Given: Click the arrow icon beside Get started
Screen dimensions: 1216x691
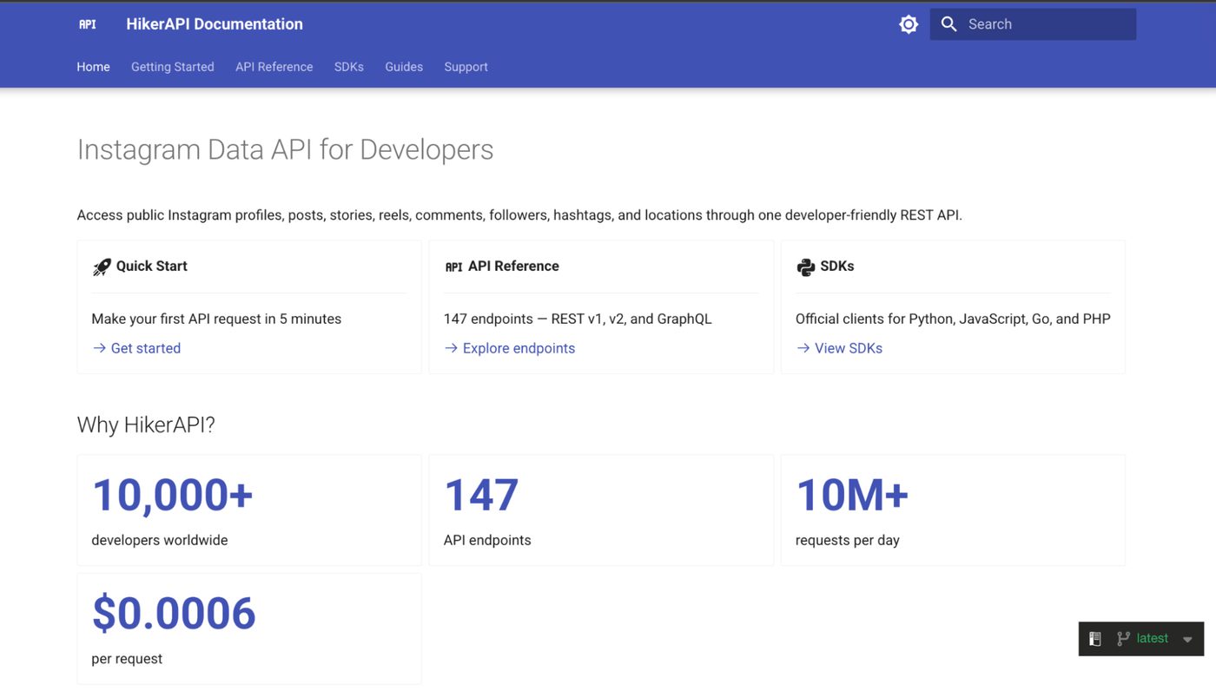Looking at the screenshot, I should pos(99,348).
